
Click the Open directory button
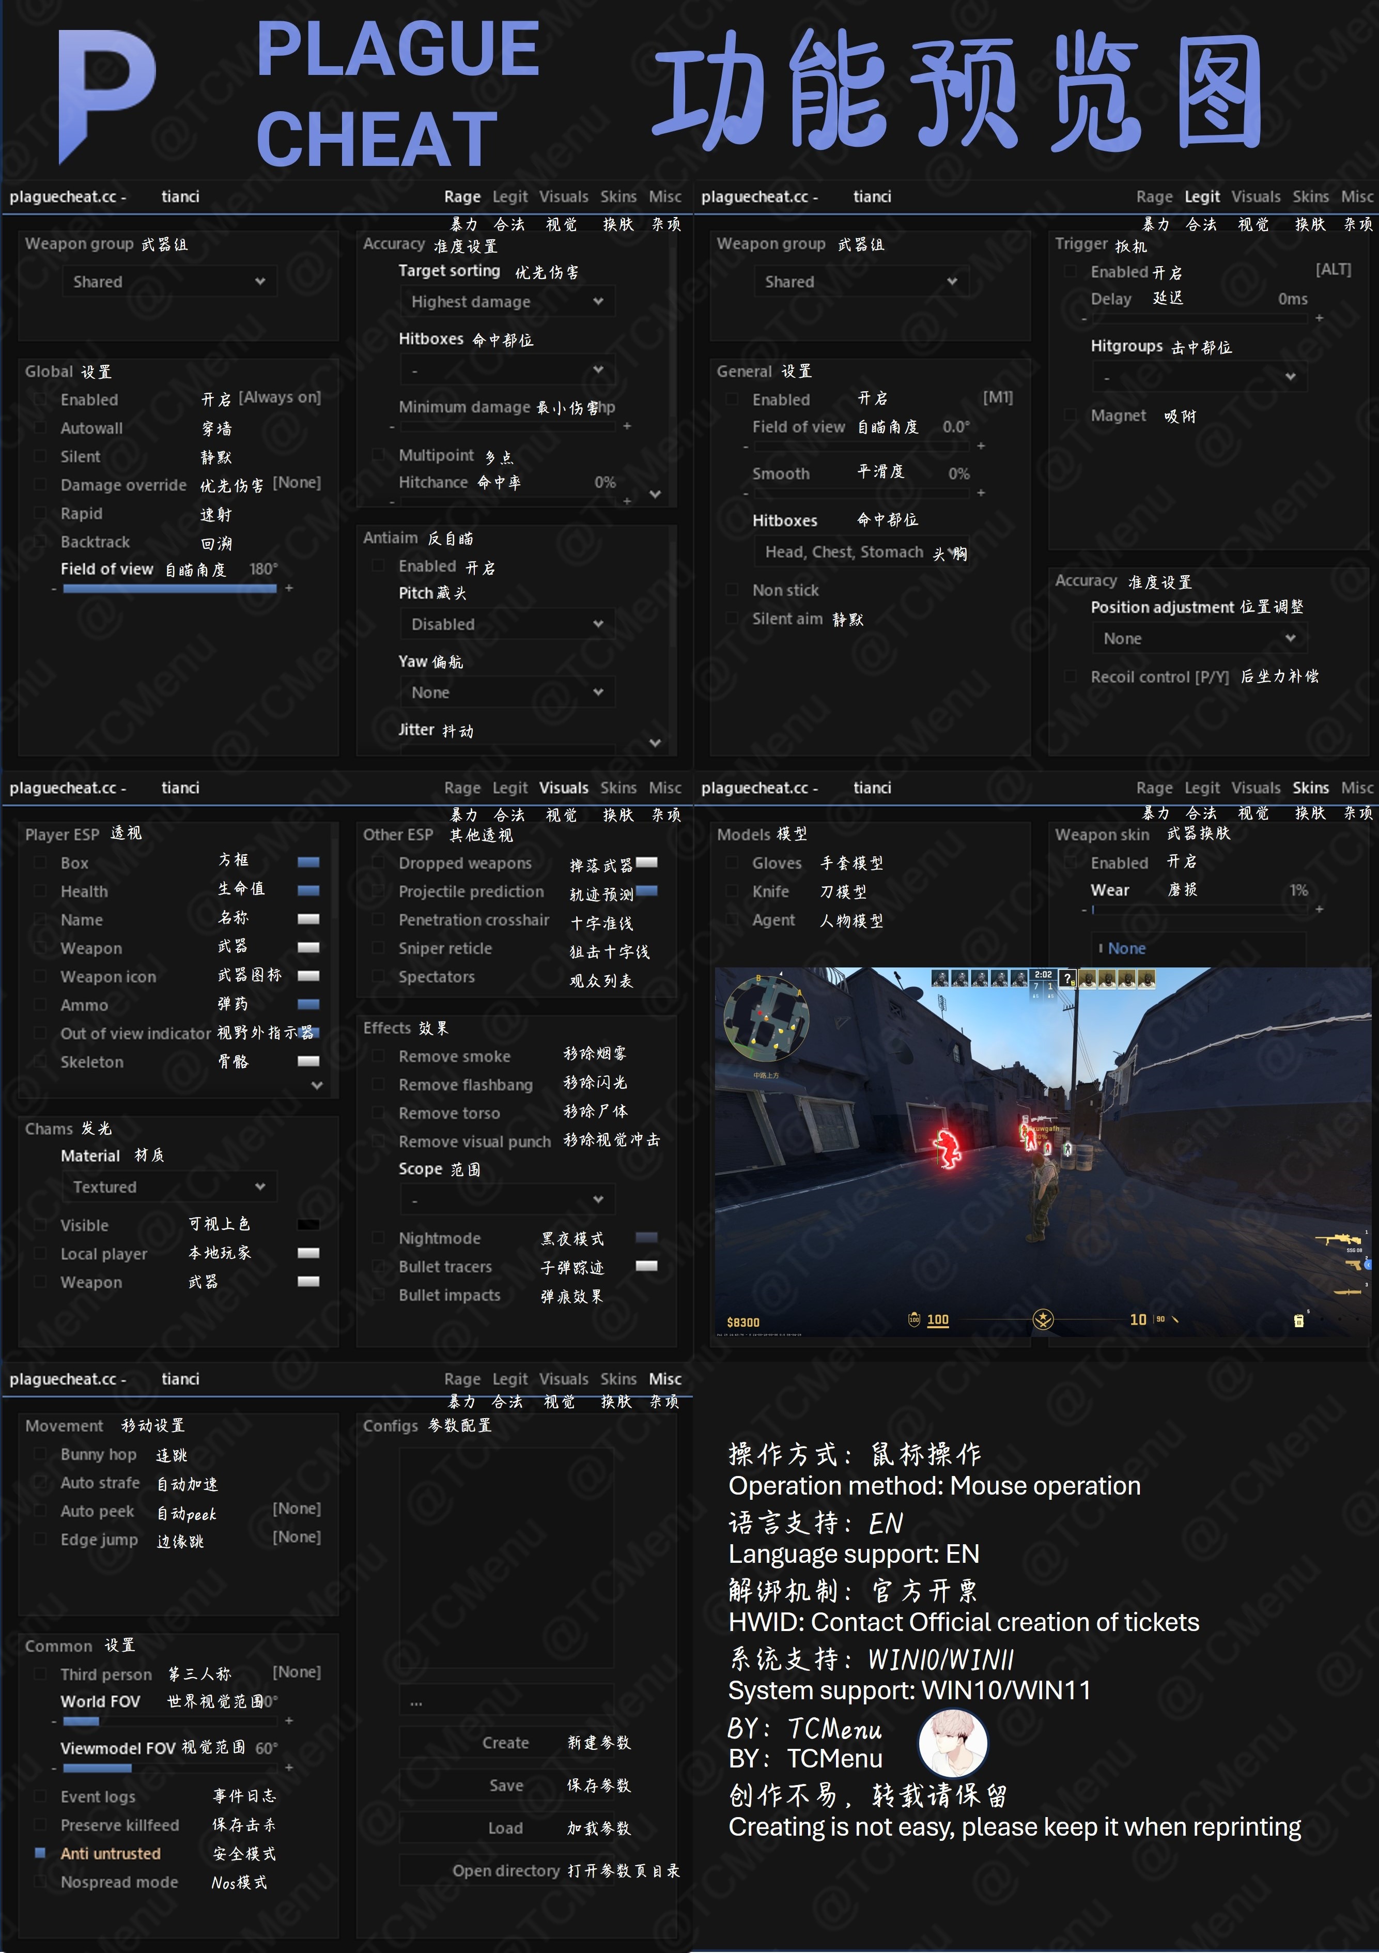[506, 1870]
